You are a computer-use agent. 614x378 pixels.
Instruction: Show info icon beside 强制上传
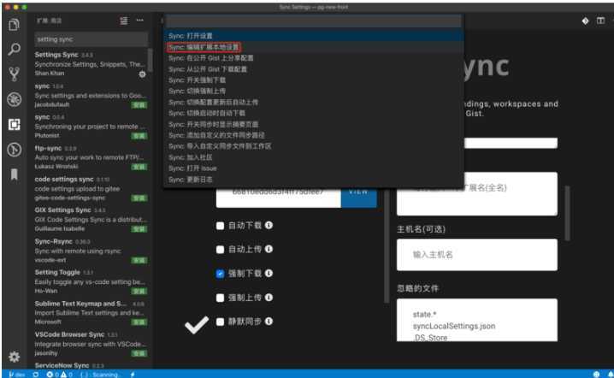269,298
